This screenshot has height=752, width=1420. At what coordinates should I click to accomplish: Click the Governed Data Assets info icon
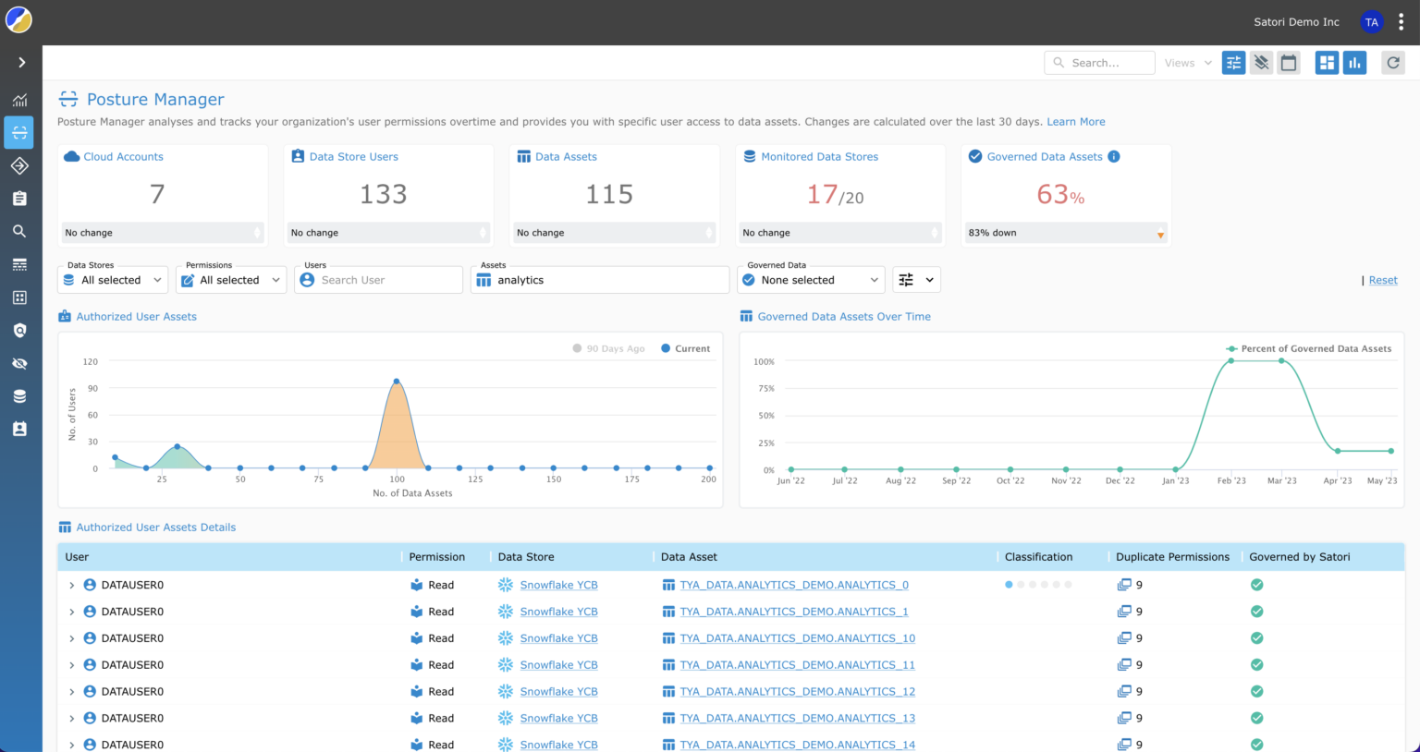pyautogui.click(x=1114, y=157)
